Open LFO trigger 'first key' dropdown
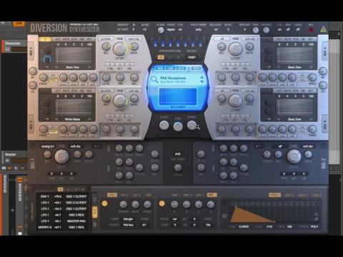 click(x=128, y=225)
